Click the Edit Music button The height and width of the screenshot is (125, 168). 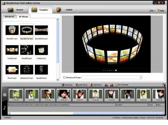[x=96, y=85]
